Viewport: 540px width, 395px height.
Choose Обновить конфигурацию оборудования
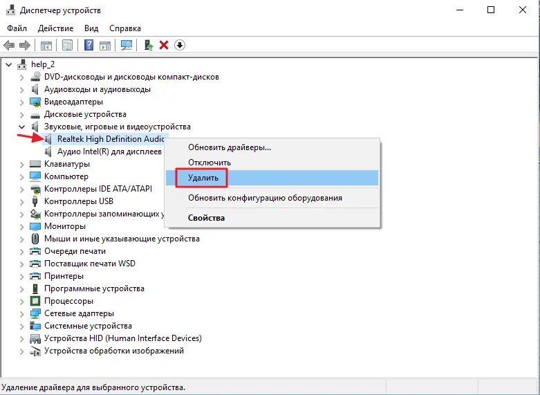[x=272, y=198]
